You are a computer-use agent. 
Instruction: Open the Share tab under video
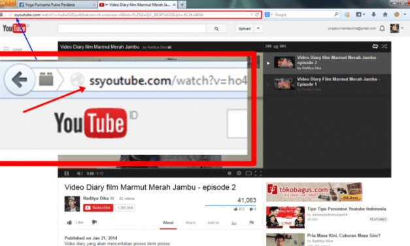(191, 222)
